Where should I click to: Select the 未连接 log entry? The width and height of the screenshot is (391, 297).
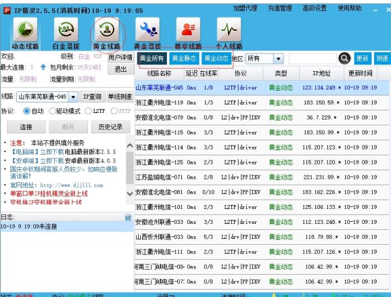pos(67,227)
